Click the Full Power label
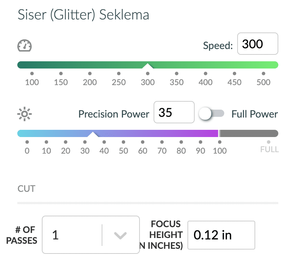 (x=255, y=114)
